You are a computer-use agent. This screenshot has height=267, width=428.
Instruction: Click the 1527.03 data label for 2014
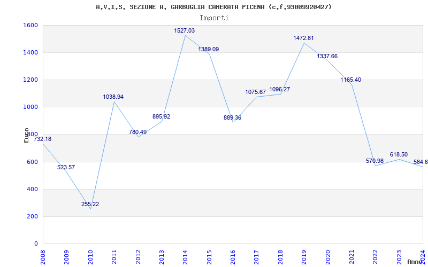pos(185,30)
